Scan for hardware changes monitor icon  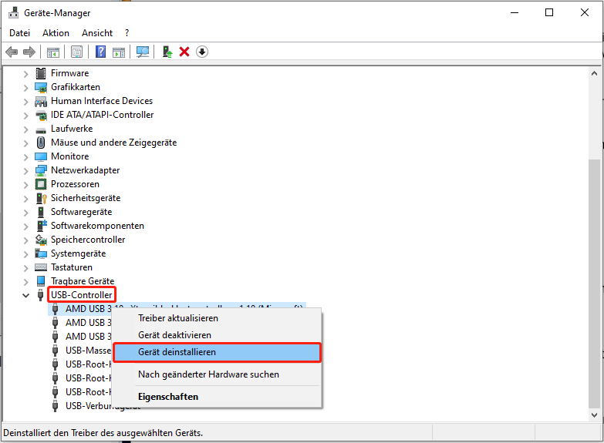pyautogui.click(x=143, y=52)
